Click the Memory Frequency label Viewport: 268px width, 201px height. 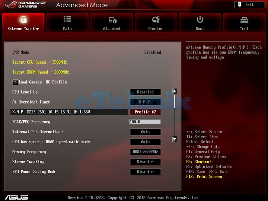click(x=29, y=152)
